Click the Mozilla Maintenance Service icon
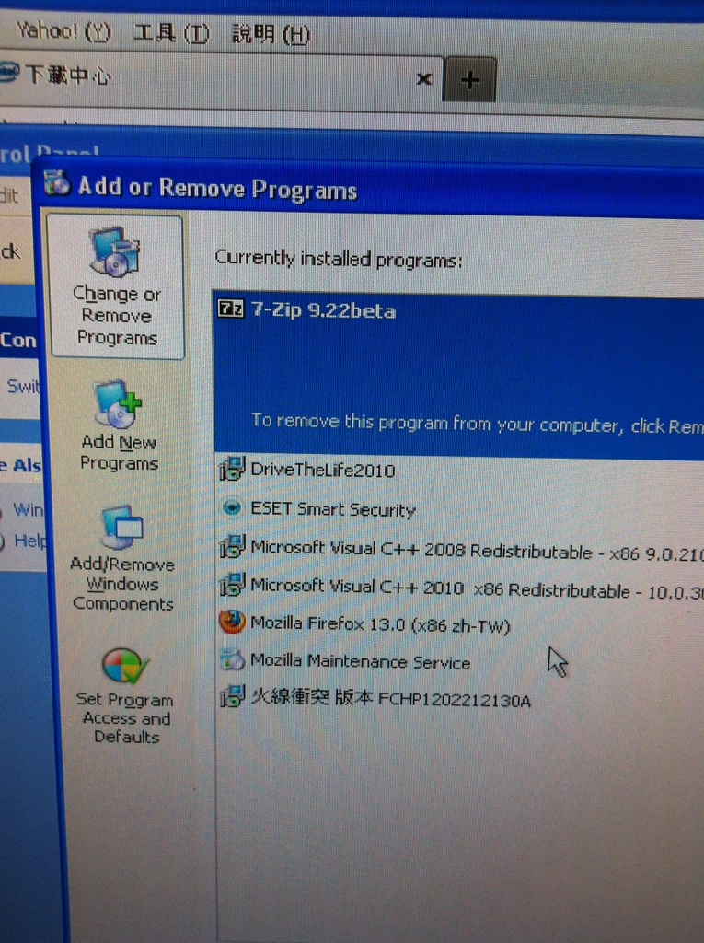 pos(232,659)
